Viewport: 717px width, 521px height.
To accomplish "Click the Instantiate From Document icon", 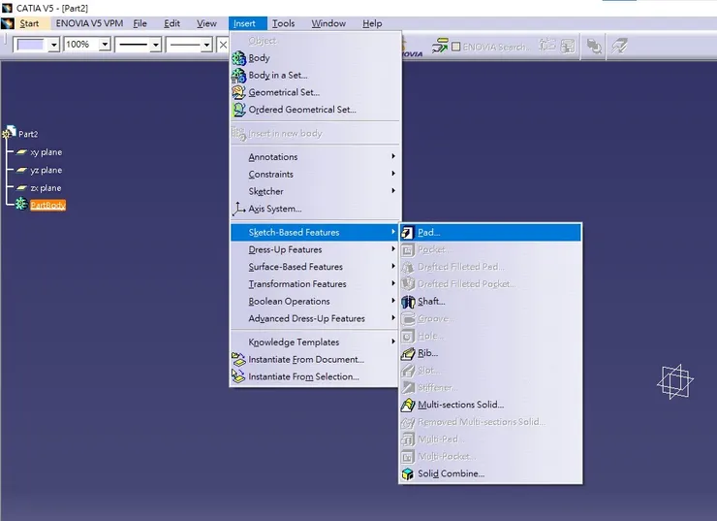I will [x=238, y=360].
